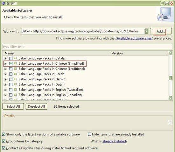This screenshot has height=152, width=175.
Task: Click the English (Canadian) pack category icon
Action: 15,95
